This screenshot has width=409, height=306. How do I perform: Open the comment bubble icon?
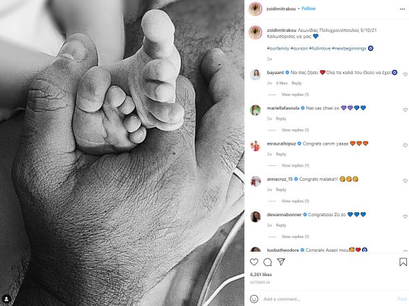[x=267, y=262]
